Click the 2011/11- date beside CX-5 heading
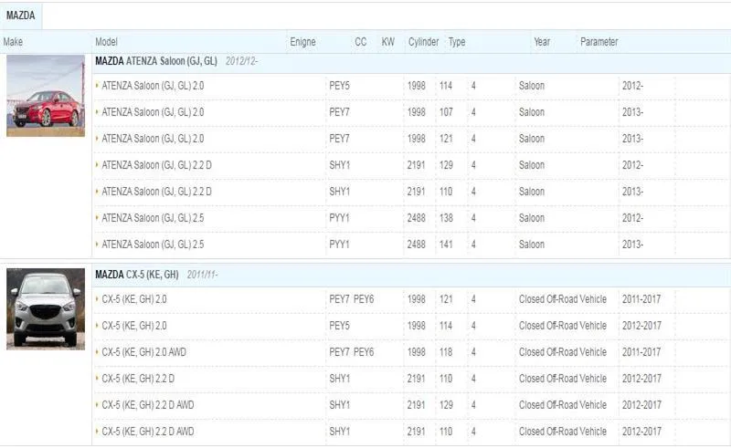 (202, 275)
